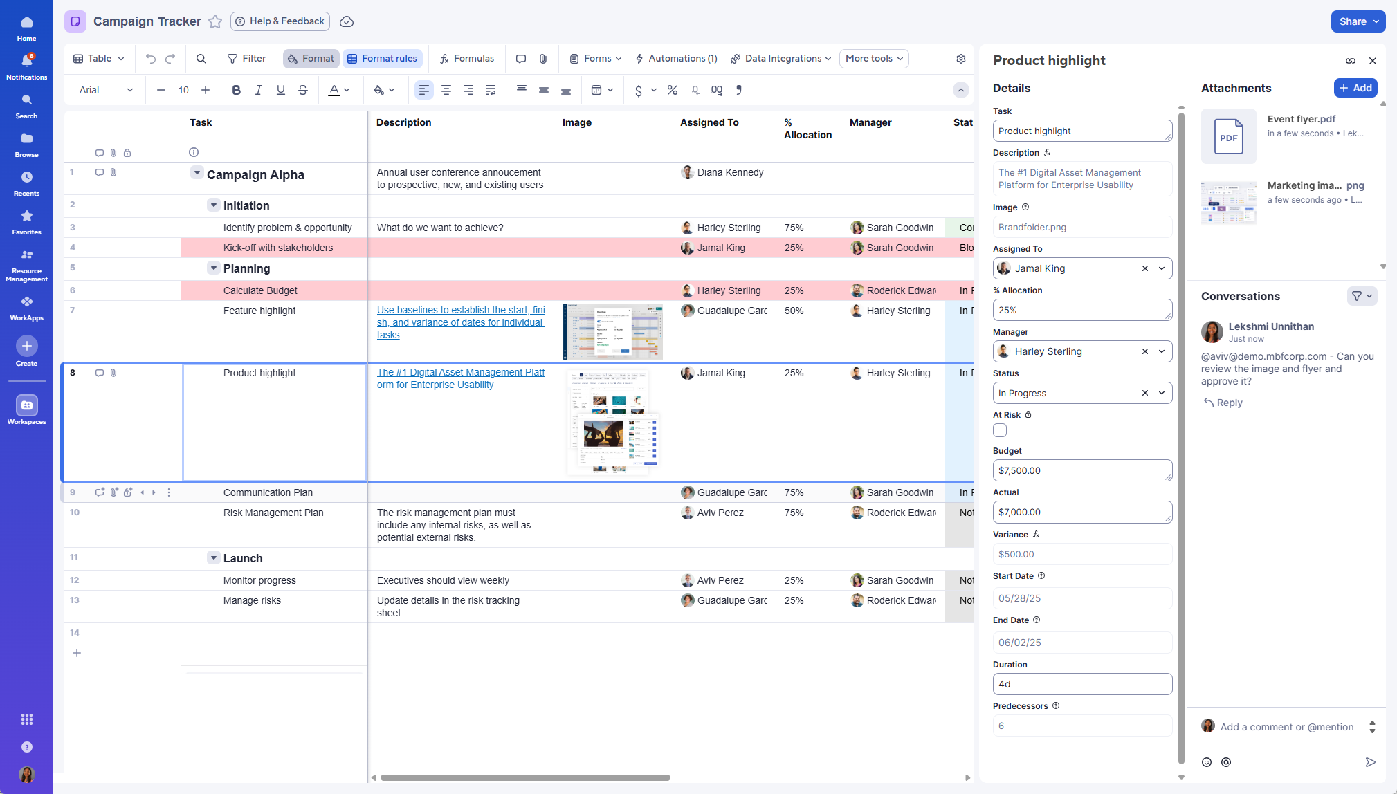1397x794 pixels.
Task: Add a comment to row 9
Action: click(99, 492)
